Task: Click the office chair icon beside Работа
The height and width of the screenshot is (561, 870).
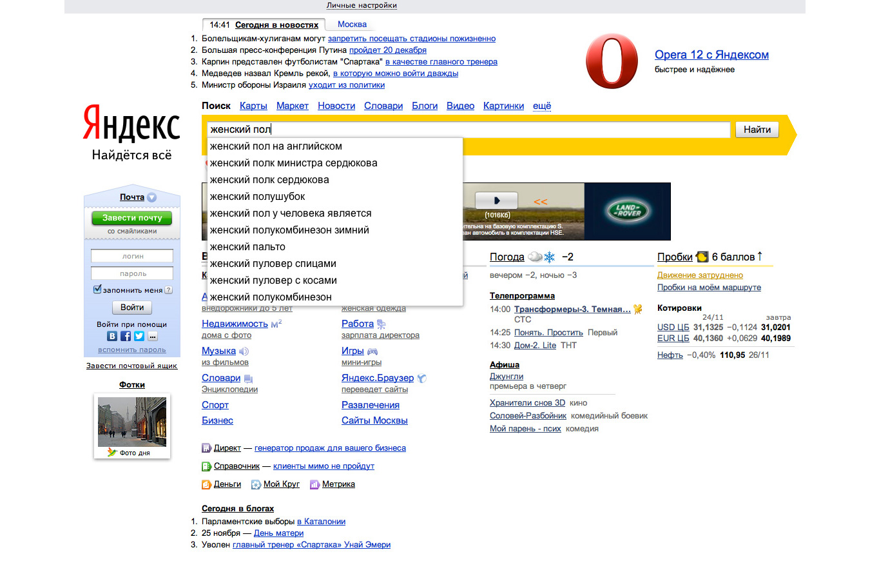Action: (382, 324)
